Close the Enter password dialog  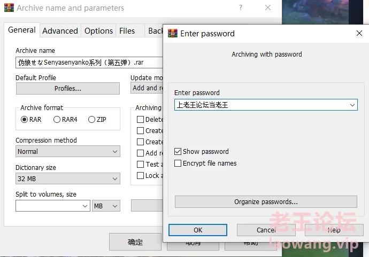click(359, 33)
